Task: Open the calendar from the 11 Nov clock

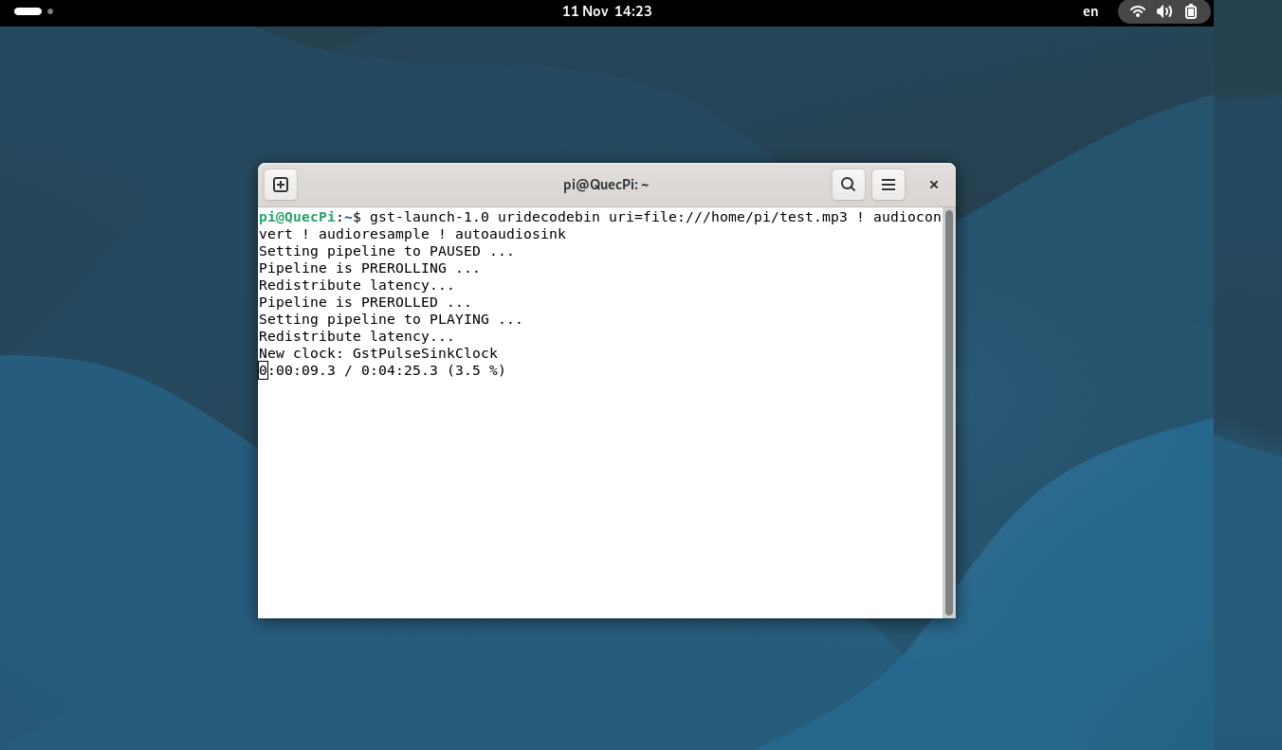Action: (606, 11)
